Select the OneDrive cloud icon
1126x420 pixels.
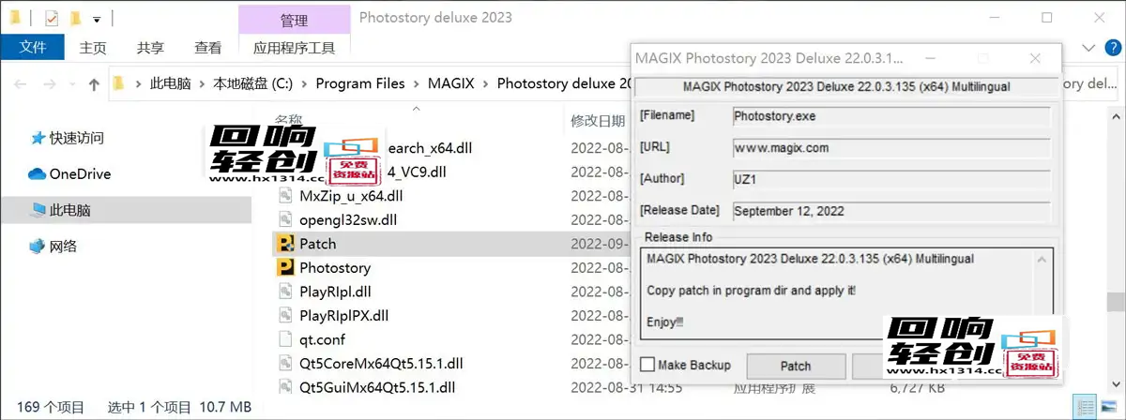38,174
